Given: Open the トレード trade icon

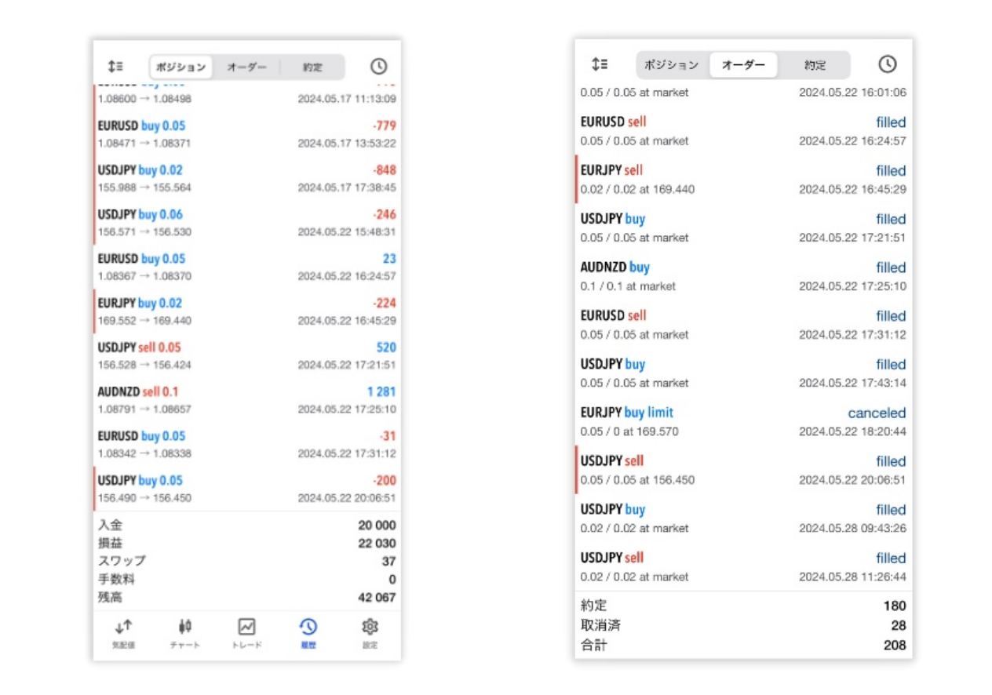Looking at the screenshot, I should [246, 627].
